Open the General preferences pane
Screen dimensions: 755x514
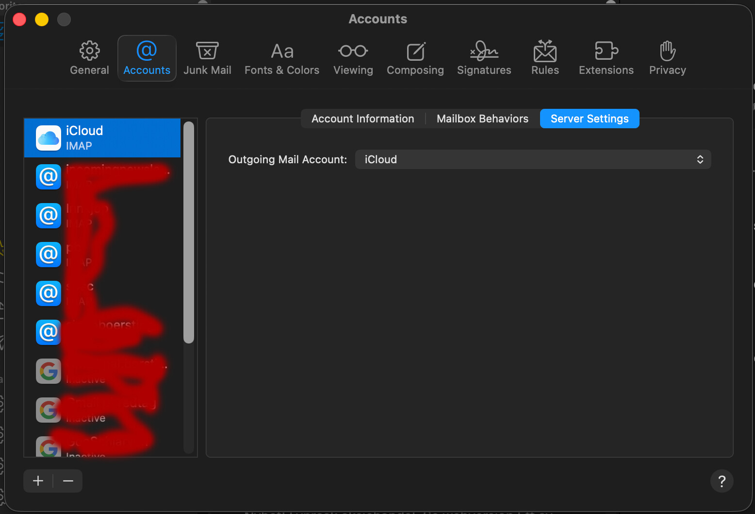pyautogui.click(x=89, y=58)
